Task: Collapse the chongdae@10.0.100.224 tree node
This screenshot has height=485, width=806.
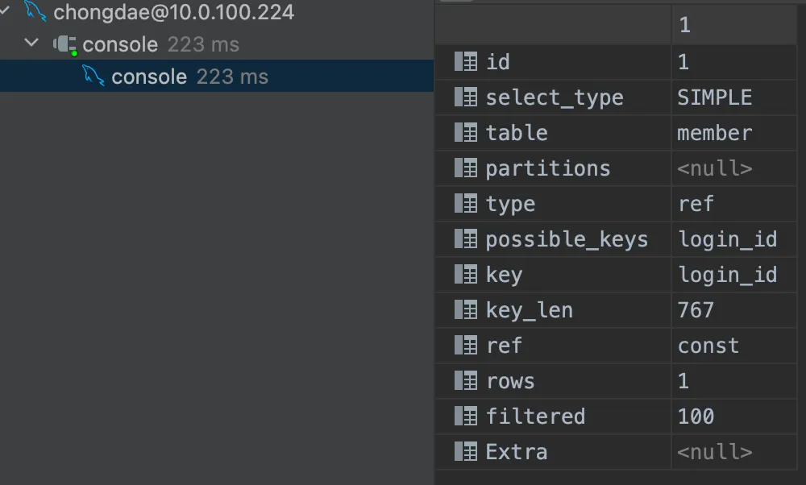Action: pyautogui.click(x=5, y=12)
